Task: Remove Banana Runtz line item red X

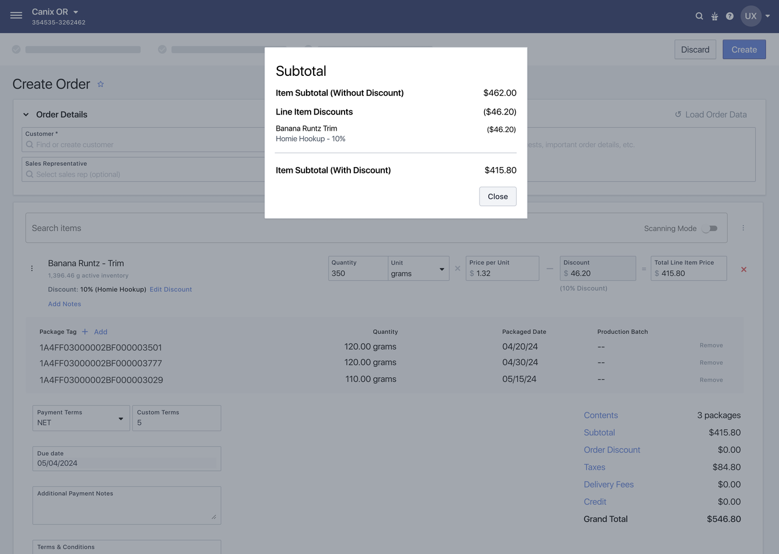Action: 743,269
